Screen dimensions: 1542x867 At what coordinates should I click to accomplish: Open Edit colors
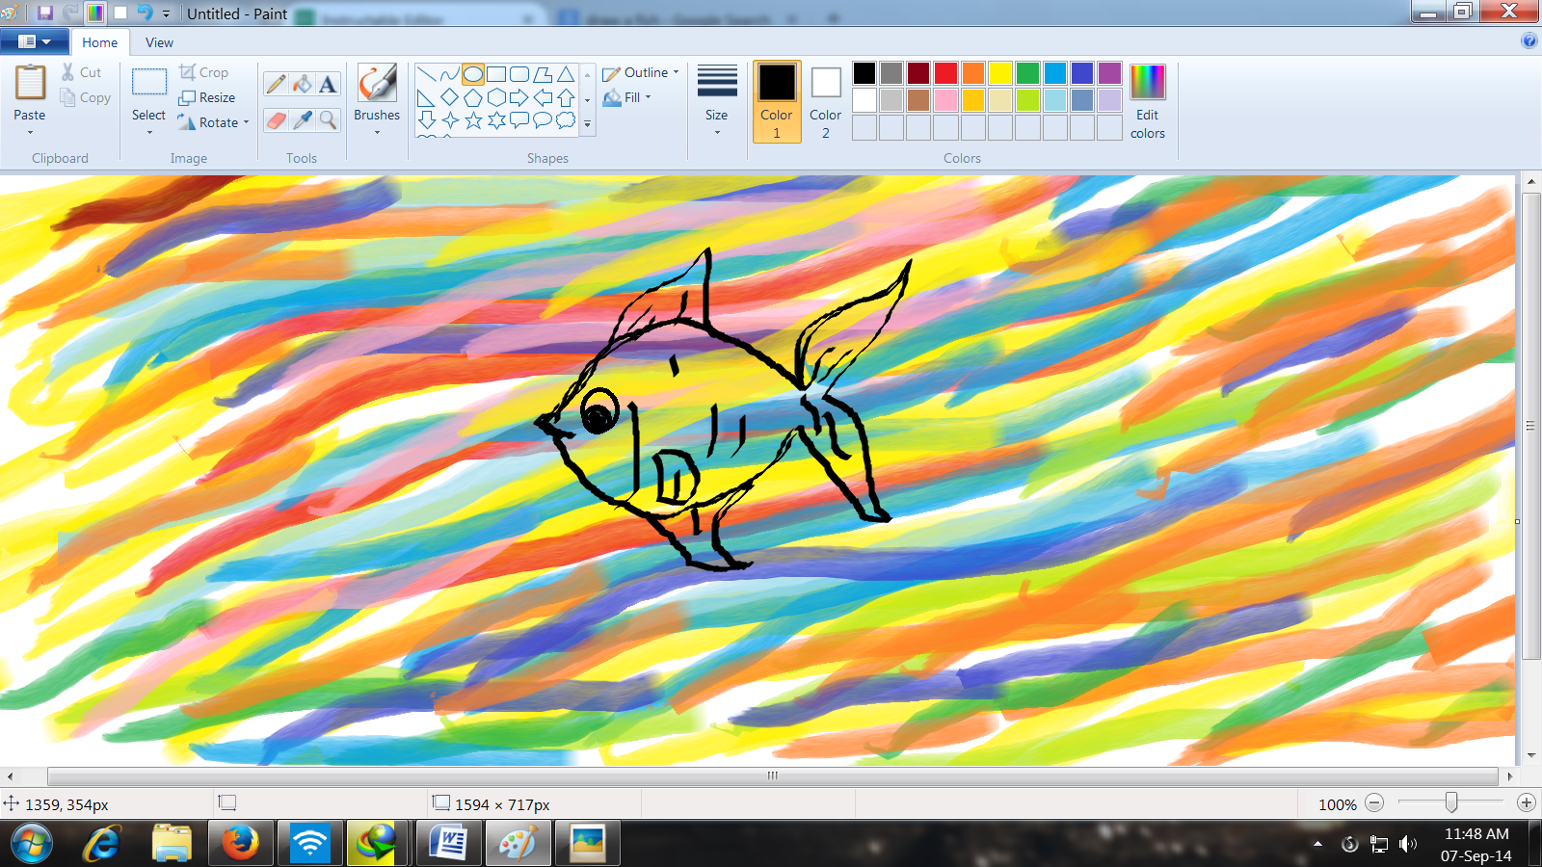[1147, 101]
